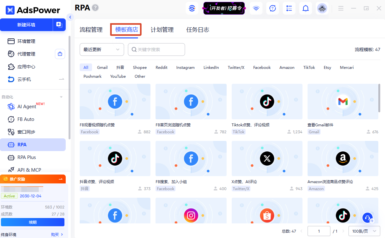Click the 购买 link for 终身环境
This screenshot has height=238, width=385.
(x=57, y=235)
